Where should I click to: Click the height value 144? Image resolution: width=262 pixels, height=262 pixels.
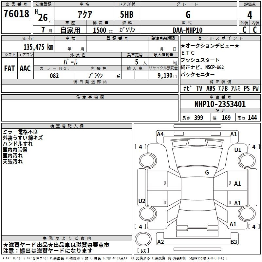click(252, 118)
